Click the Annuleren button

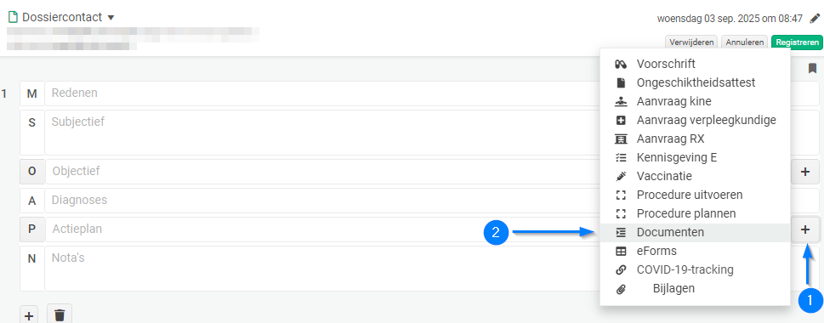(x=745, y=42)
